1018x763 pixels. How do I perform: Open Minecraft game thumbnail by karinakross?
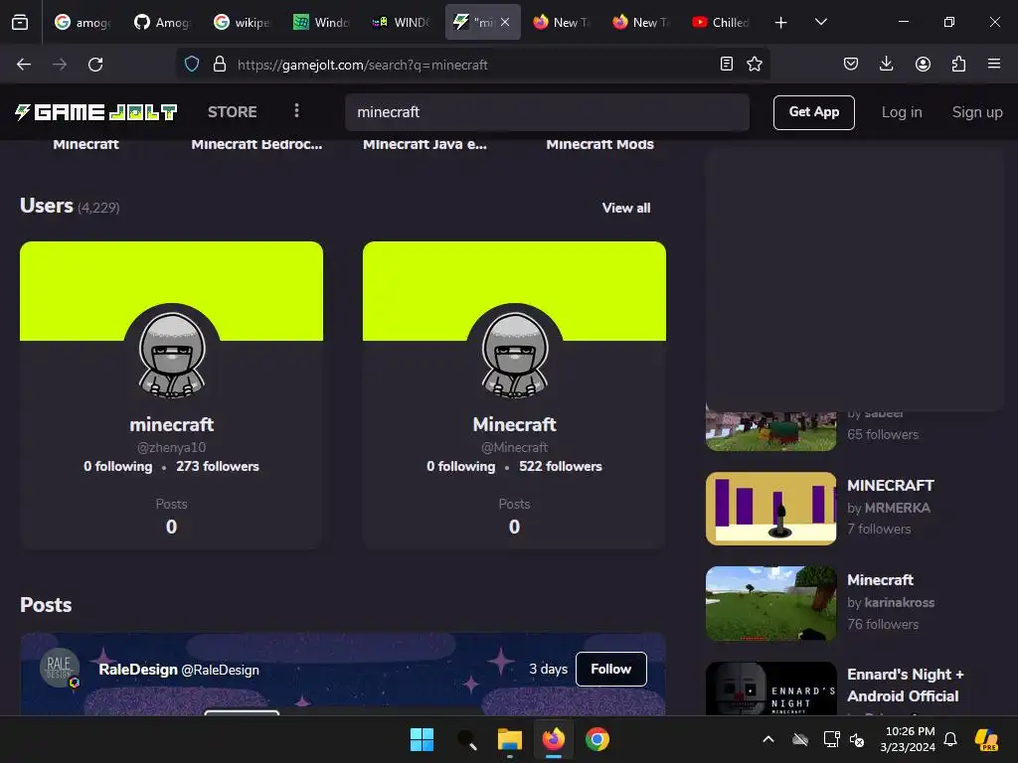click(770, 603)
